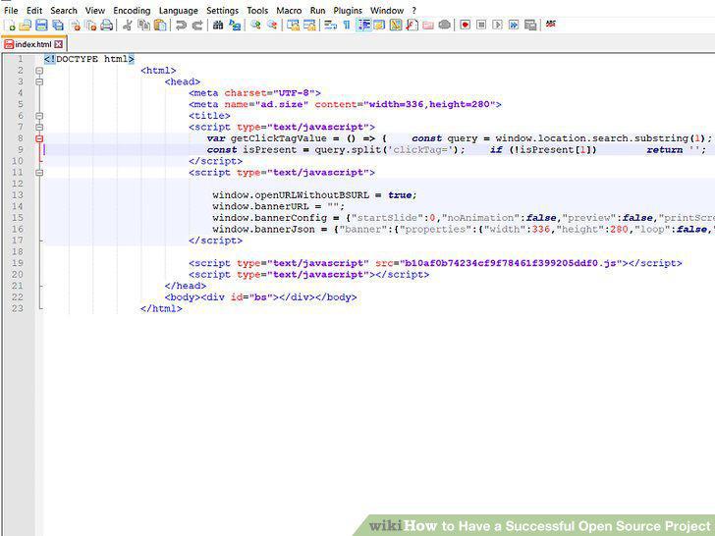Viewport: 715px width, 536px height.
Task: Open the Macro menu
Action: [289, 10]
